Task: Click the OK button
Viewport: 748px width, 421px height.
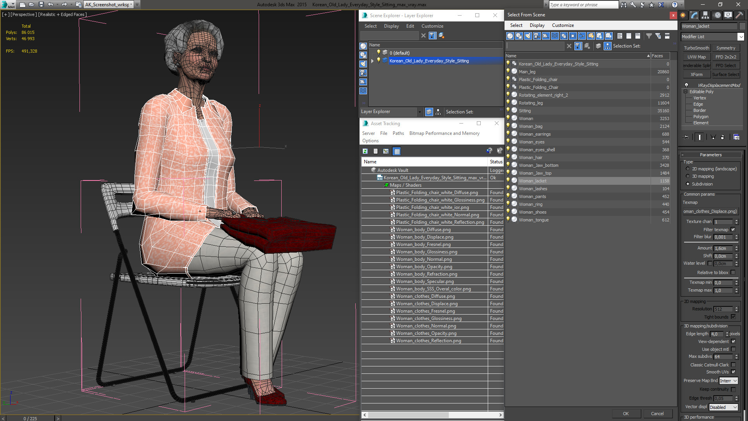Action: pos(625,414)
